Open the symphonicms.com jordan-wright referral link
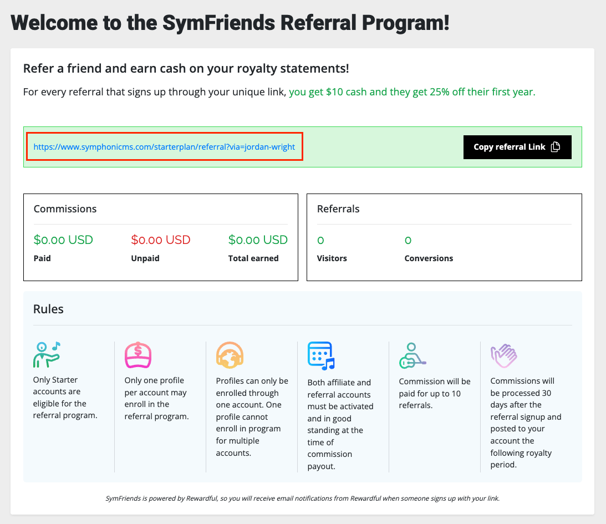This screenshot has height=524, width=606. (x=164, y=147)
